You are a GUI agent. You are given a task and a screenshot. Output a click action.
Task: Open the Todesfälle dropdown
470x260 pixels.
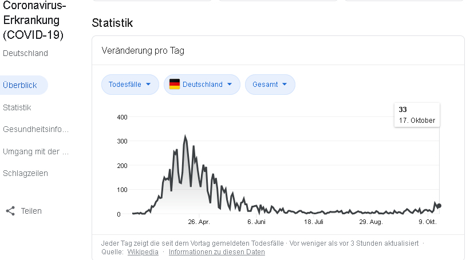(130, 85)
